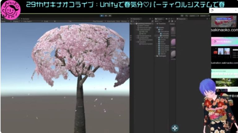The width and height of the screenshot is (238, 133).
Task: Click the Step frame button in Unity toolbar
Action: click(110, 16)
